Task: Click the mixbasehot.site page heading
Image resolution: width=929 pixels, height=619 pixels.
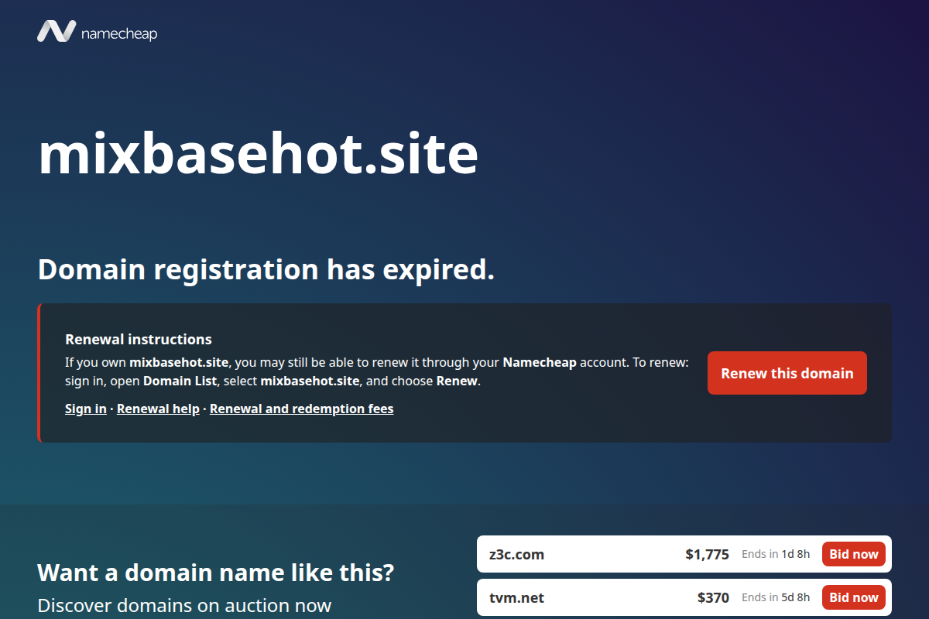Action: [258, 153]
